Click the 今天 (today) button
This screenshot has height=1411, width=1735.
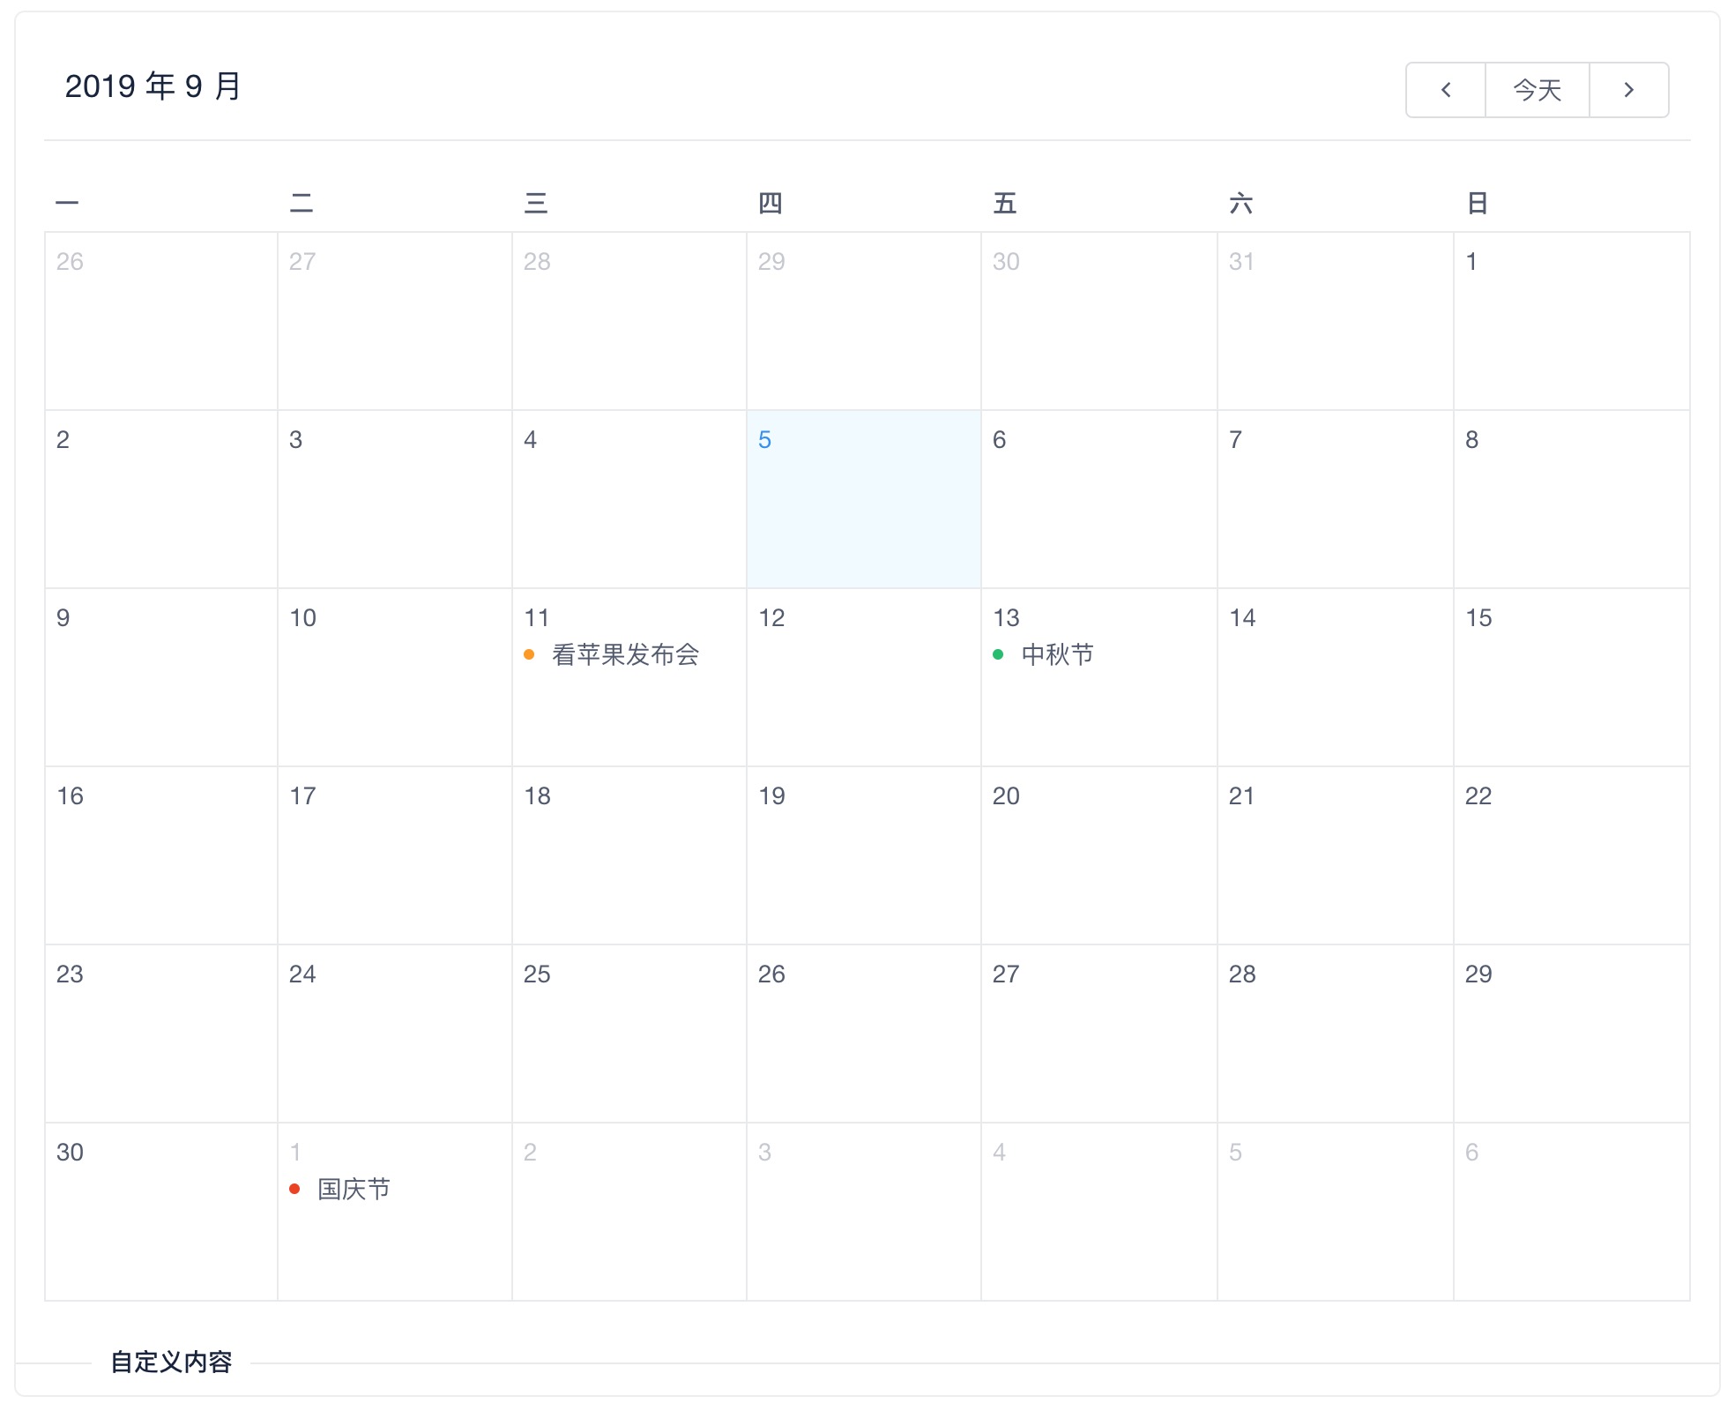(x=1537, y=90)
